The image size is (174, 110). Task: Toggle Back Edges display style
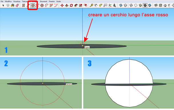click(125, 5)
